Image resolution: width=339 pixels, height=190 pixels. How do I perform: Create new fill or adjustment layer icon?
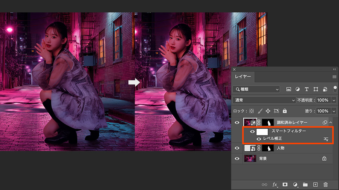pos(295,185)
